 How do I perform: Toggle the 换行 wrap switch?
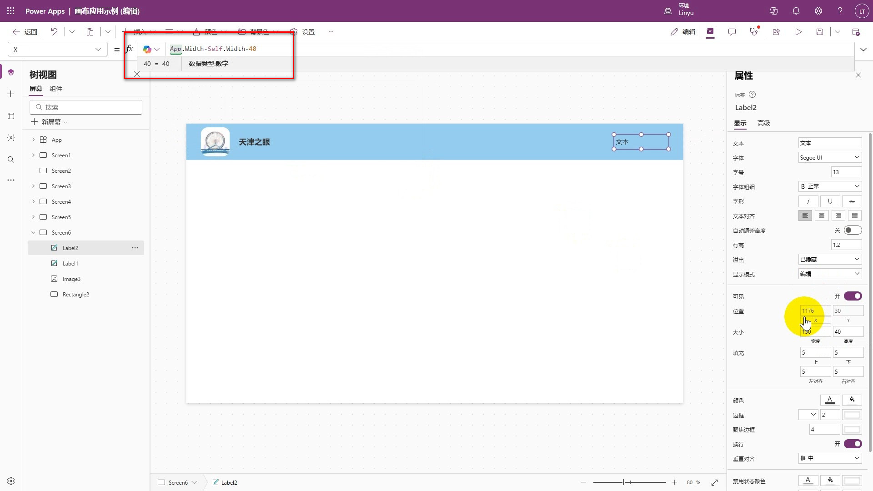click(x=853, y=444)
